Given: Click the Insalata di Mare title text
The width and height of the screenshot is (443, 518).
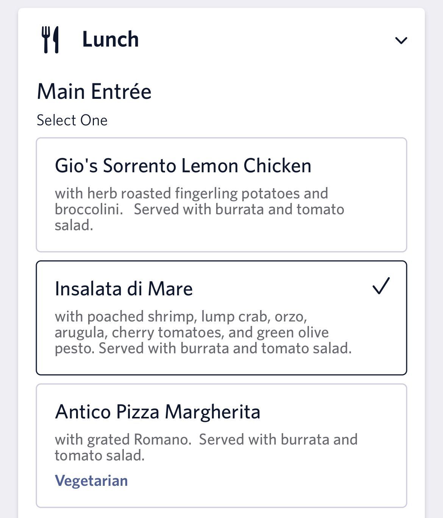Looking at the screenshot, I should [x=124, y=289].
